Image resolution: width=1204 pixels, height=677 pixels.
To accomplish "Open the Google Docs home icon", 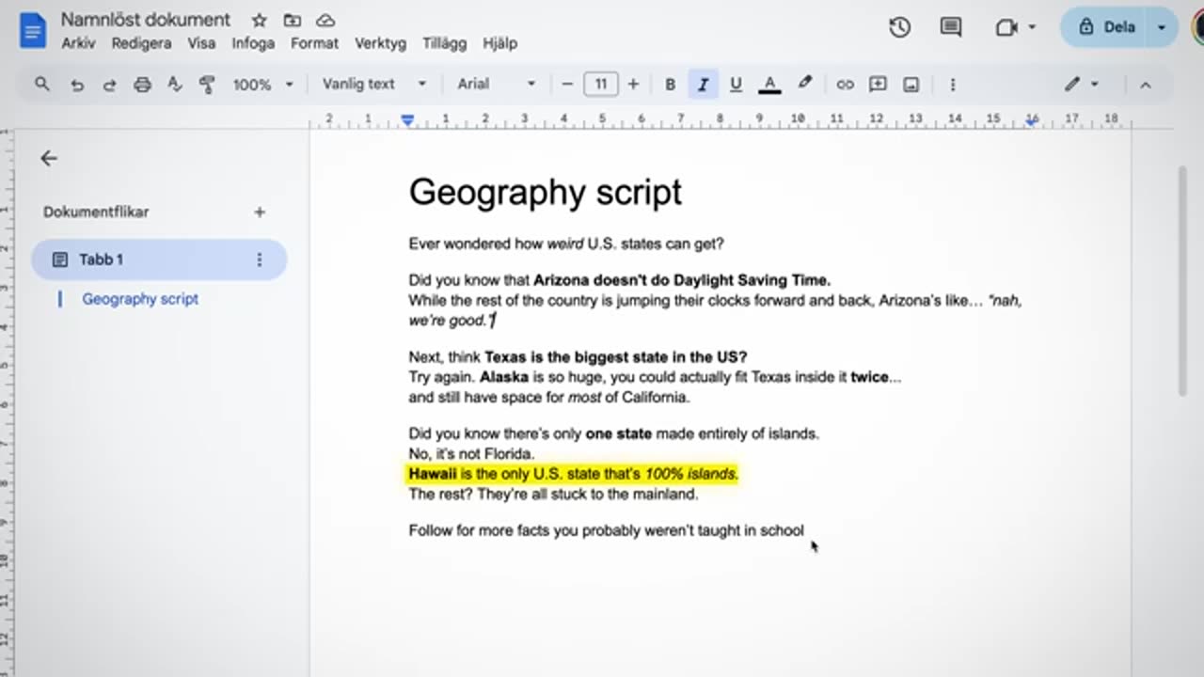I will coord(31,30).
